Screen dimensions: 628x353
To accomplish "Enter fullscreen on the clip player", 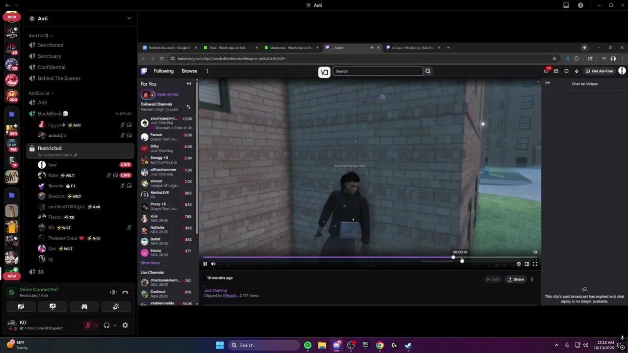I will [x=535, y=264].
